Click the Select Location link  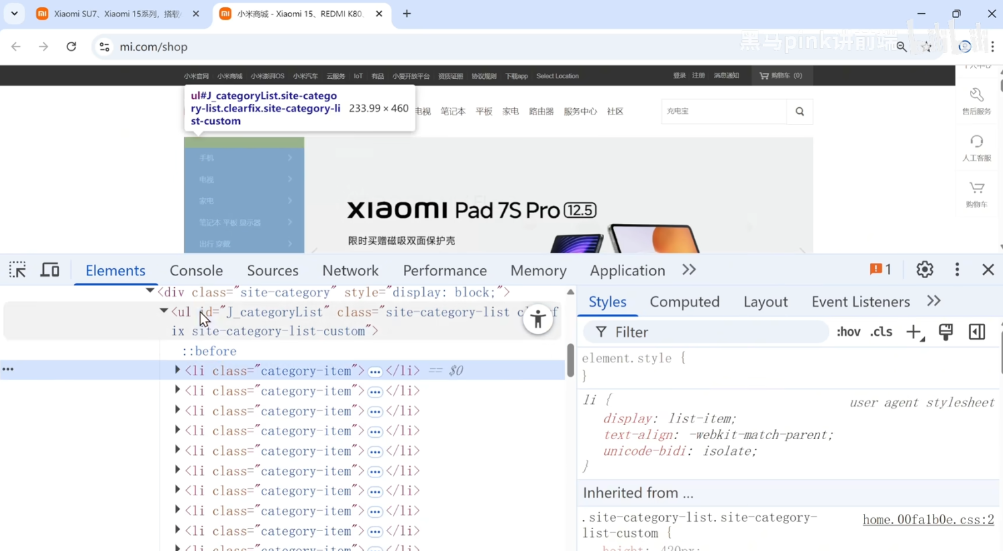557,76
